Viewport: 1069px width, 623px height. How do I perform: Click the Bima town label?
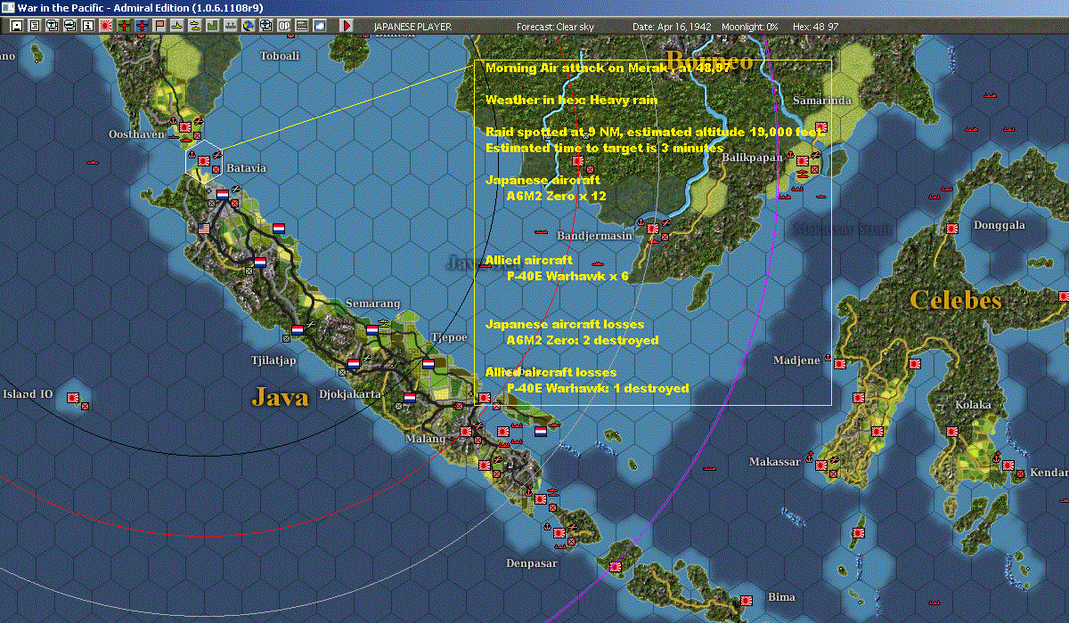(780, 597)
